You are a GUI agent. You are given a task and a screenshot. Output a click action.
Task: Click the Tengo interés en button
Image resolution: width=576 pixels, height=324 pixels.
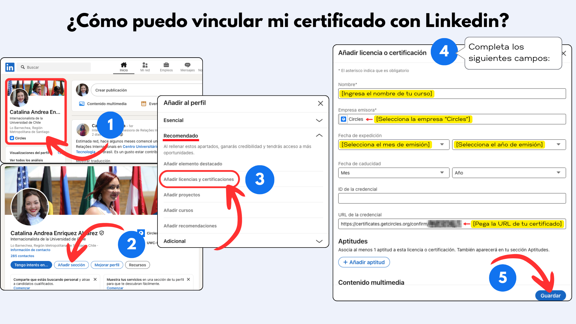31,265
